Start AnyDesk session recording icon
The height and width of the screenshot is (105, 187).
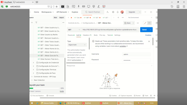(x=104, y=6)
